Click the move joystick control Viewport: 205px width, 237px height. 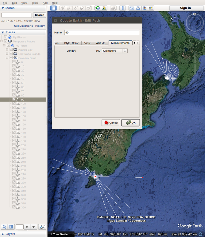[x=195, y=39]
